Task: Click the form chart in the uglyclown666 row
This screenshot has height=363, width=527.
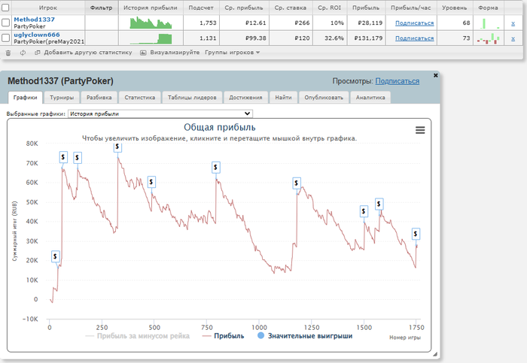Action: tap(489, 38)
